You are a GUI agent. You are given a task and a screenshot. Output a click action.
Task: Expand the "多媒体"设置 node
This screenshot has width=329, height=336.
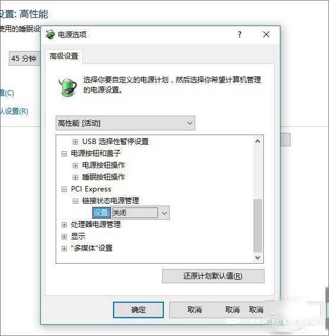(x=64, y=248)
